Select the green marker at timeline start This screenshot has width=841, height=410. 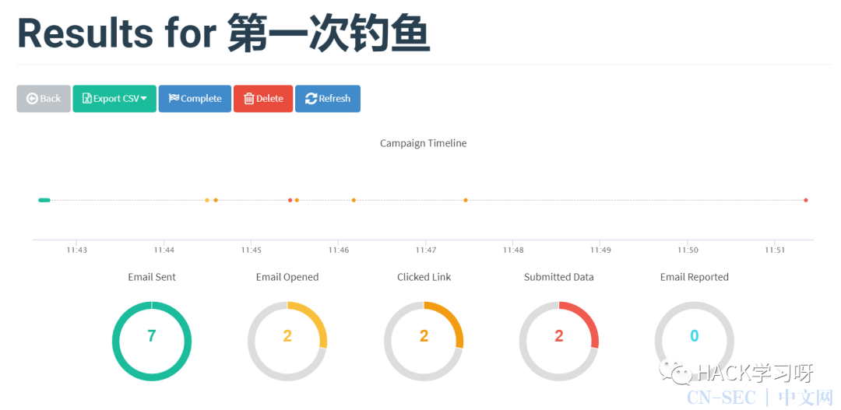[44, 200]
